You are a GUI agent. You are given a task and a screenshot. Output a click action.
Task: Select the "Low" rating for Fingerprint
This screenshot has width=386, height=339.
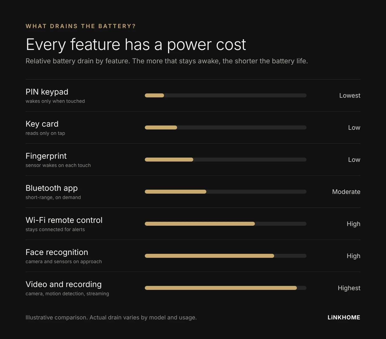(x=354, y=160)
